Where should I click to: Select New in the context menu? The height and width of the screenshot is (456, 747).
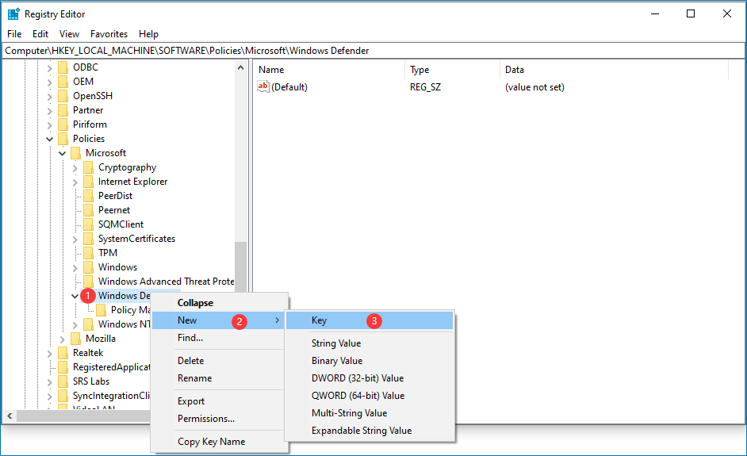[x=220, y=320]
